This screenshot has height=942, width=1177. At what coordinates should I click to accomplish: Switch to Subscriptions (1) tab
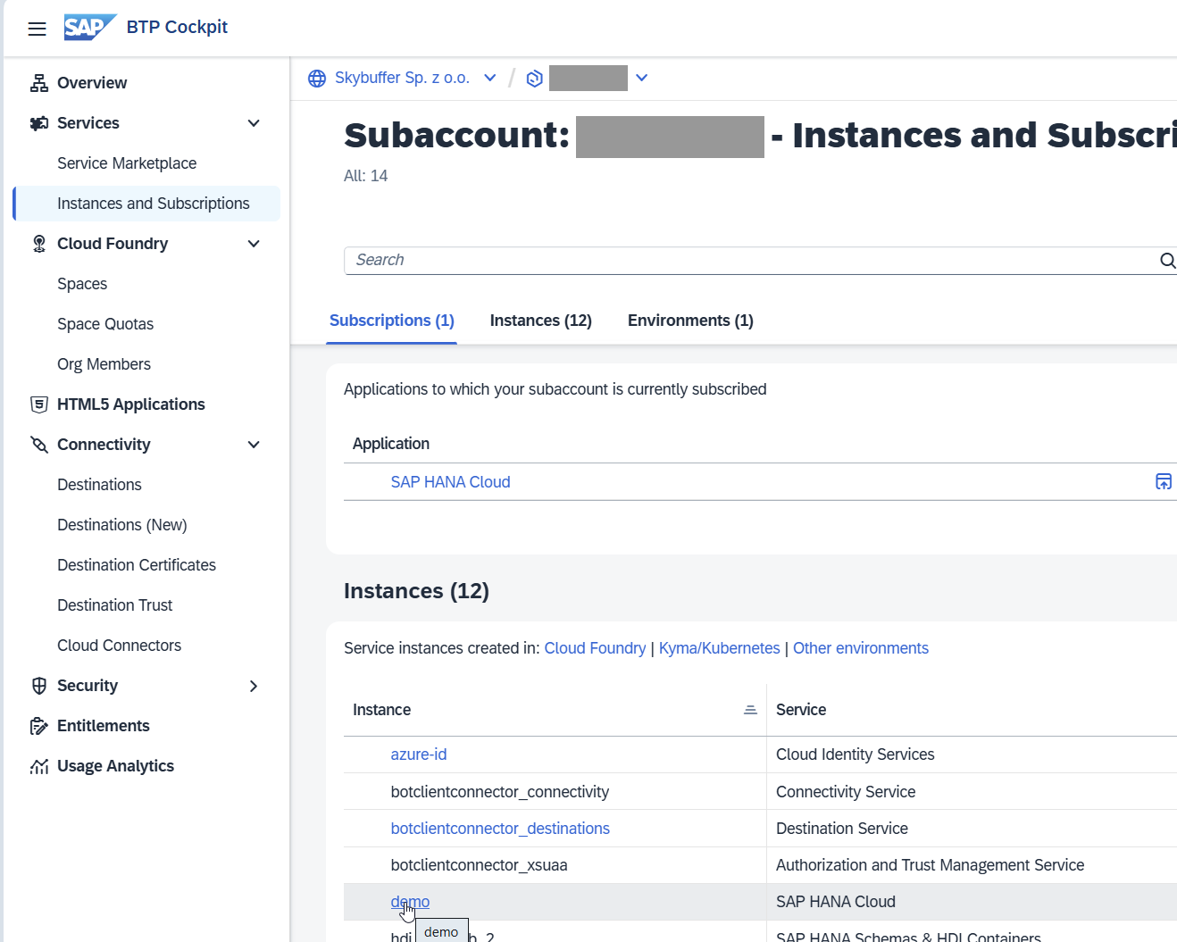pos(392,321)
